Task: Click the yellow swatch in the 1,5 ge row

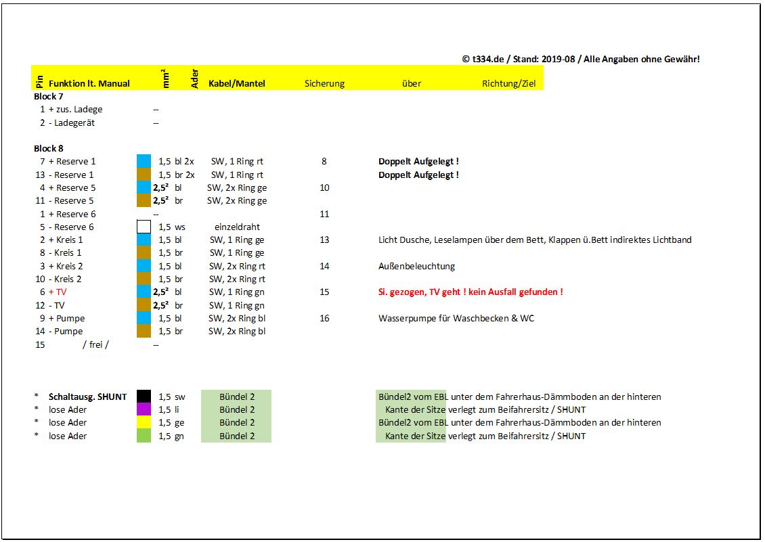Action: point(144,422)
